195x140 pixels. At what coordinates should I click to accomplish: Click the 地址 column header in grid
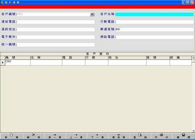[x=127, y=58]
